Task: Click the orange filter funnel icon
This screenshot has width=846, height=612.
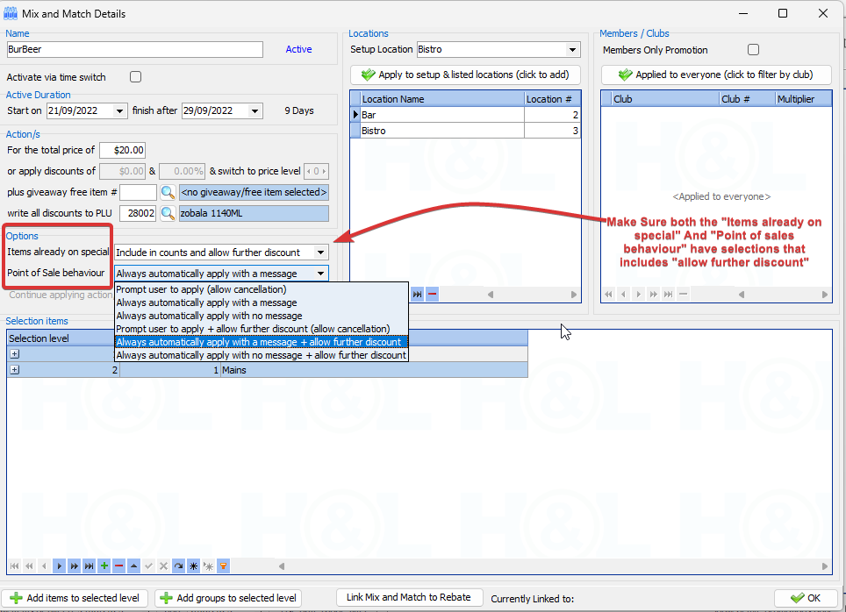Action: coord(224,566)
